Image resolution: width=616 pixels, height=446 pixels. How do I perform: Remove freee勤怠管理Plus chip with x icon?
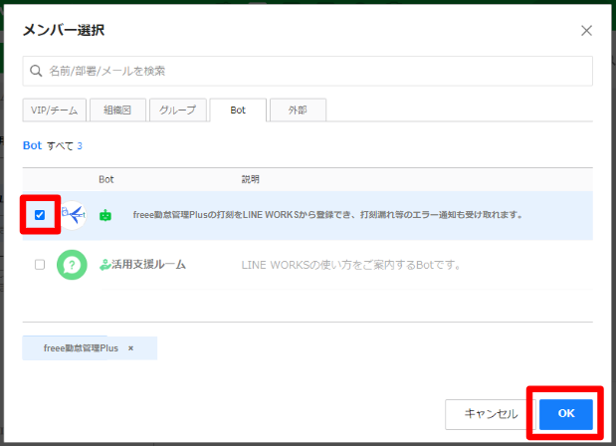pyautogui.click(x=130, y=348)
